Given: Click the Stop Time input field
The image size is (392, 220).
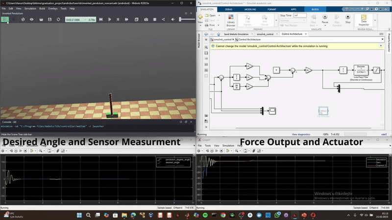Looking at the screenshot, I should 300,16.
